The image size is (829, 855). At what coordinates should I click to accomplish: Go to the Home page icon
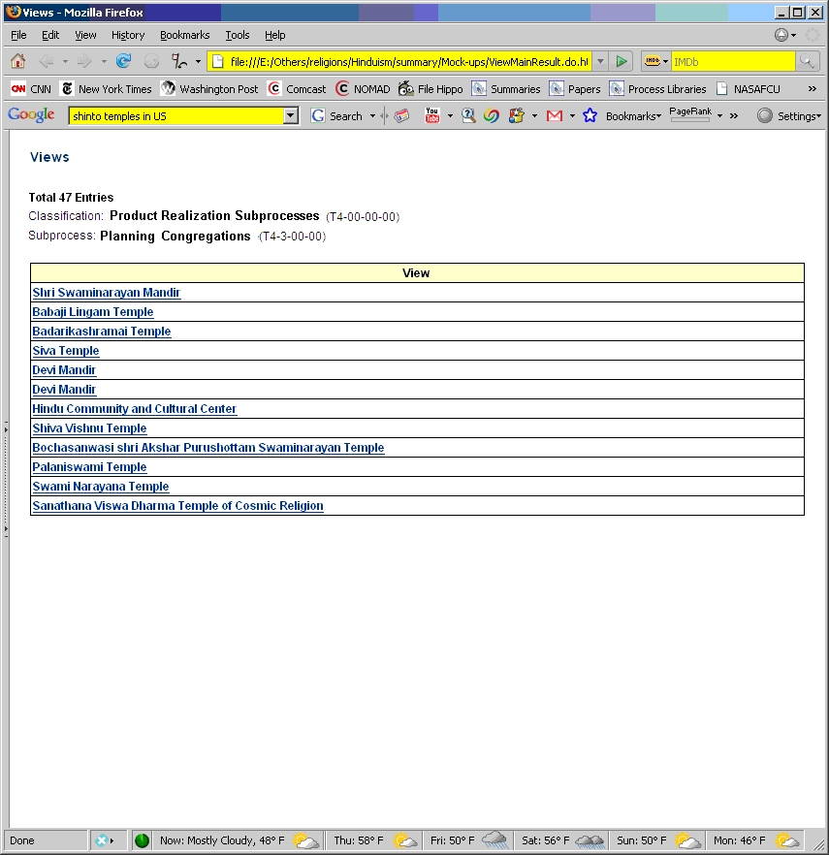18,61
